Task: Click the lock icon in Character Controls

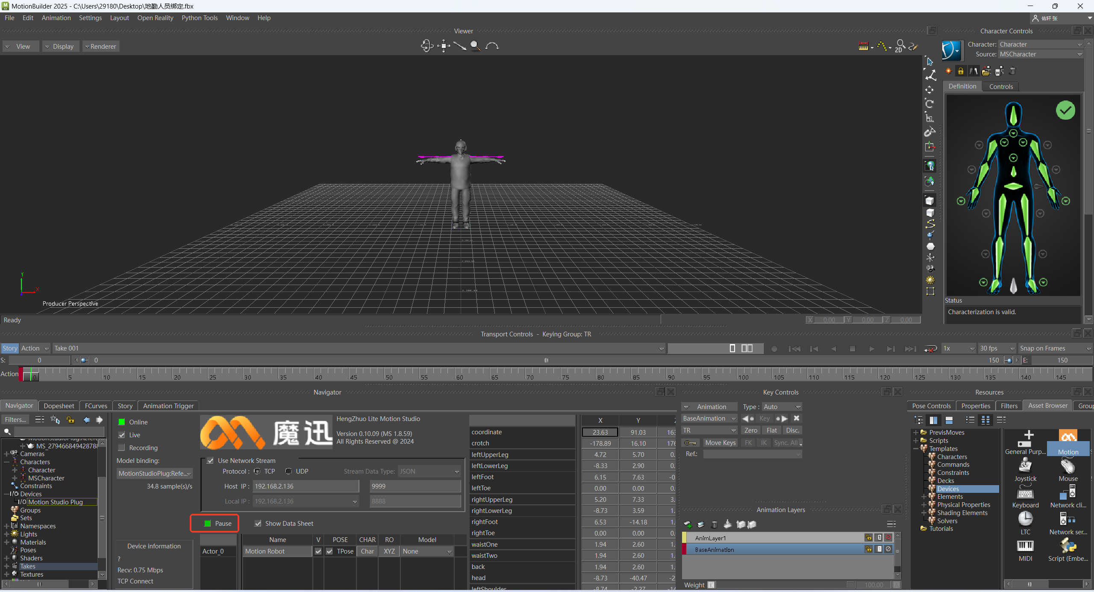Action: 961,71
